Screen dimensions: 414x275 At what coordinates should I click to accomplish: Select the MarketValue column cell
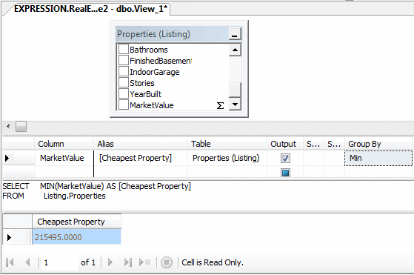click(x=64, y=158)
